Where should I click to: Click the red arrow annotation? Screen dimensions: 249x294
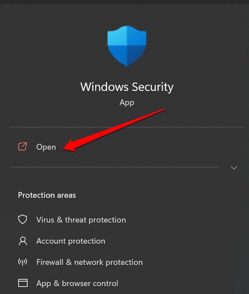pyautogui.click(x=114, y=130)
